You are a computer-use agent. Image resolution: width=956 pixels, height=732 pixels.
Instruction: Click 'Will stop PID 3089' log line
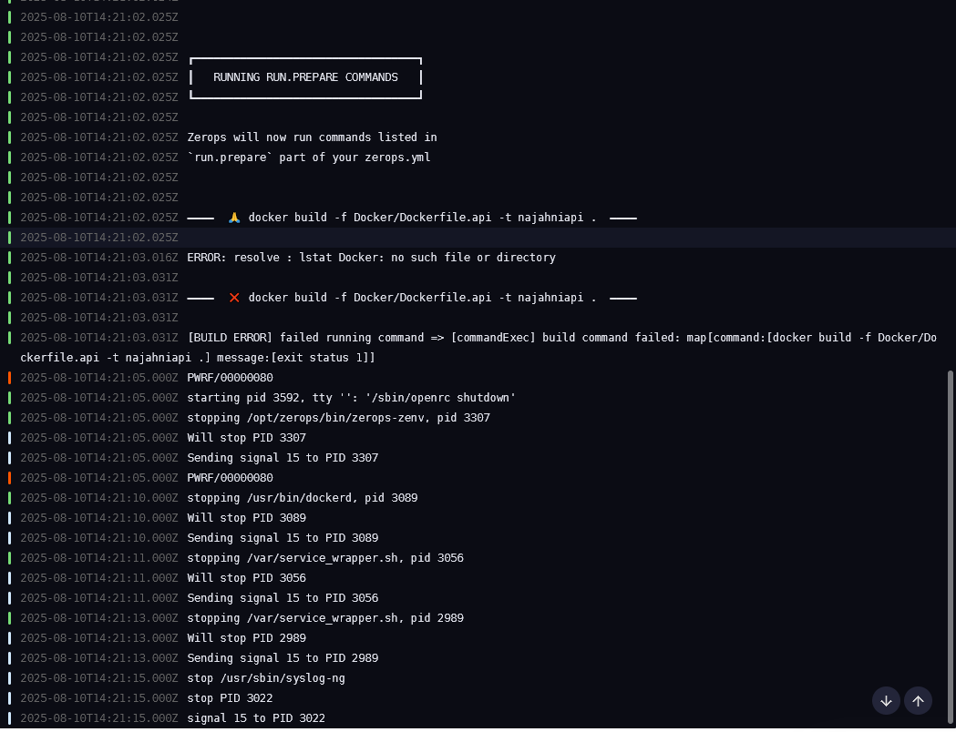click(246, 518)
